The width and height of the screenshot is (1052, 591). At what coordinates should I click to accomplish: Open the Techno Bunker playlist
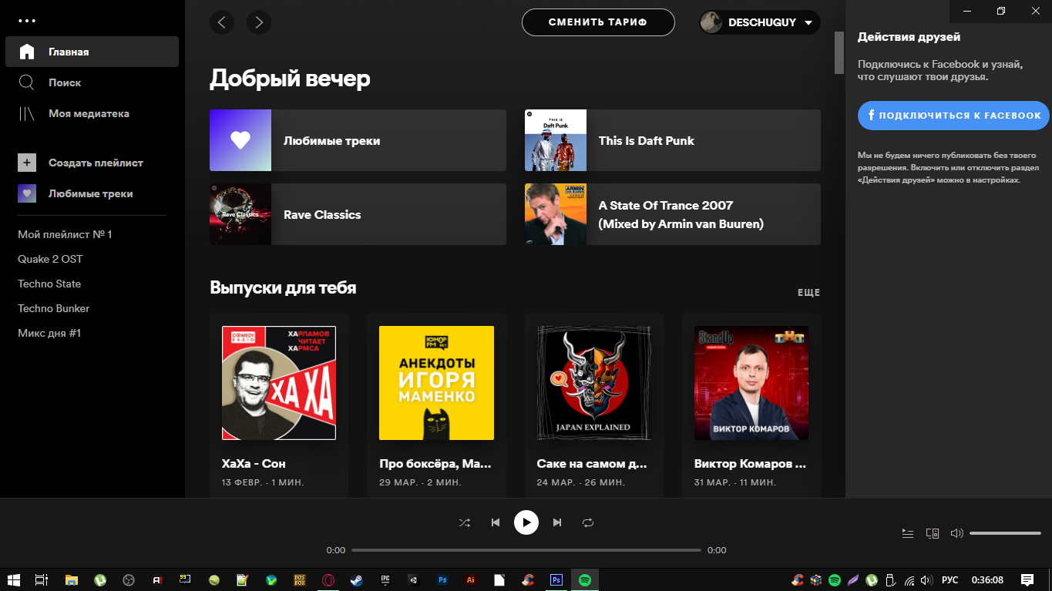[x=54, y=308]
